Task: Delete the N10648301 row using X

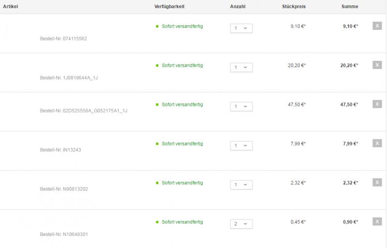Action: point(377,222)
